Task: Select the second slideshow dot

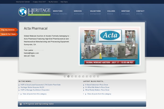Action: 69,77
